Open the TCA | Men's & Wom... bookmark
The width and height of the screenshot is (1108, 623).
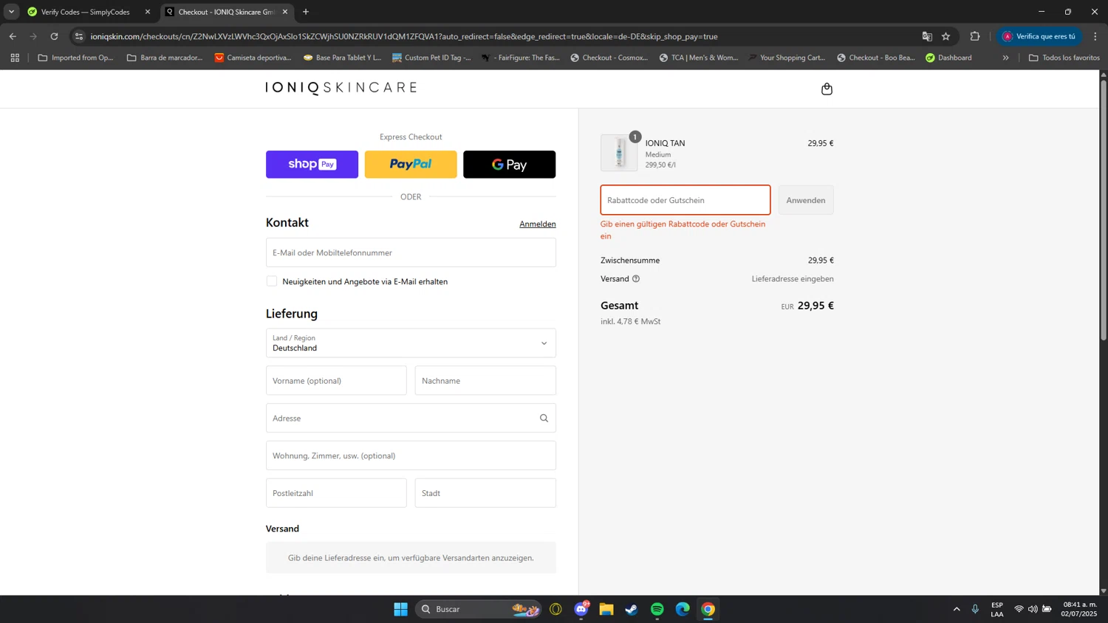click(699, 58)
